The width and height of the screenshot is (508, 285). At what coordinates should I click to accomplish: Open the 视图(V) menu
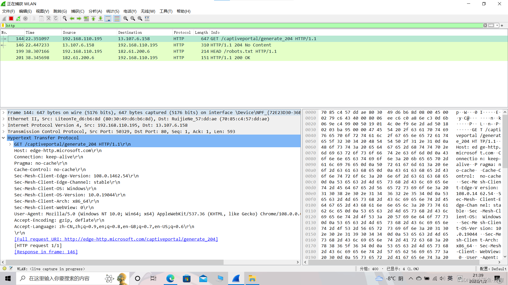tap(43, 11)
